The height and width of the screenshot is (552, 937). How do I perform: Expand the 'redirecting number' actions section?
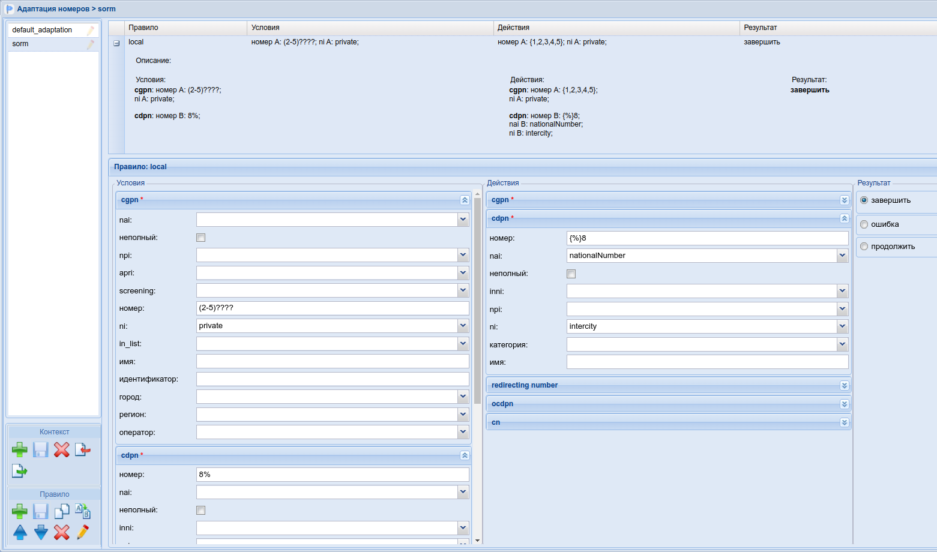pyautogui.click(x=844, y=386)
